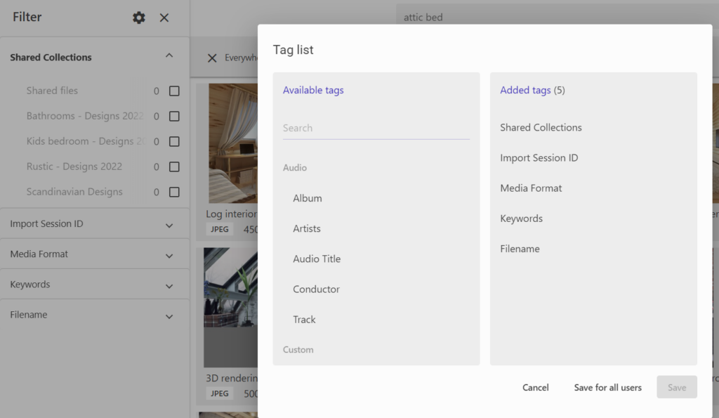Image resolution: width=719 pixels, height=418 pixels.
Task: Select Album from available tags
Action: 308,198
